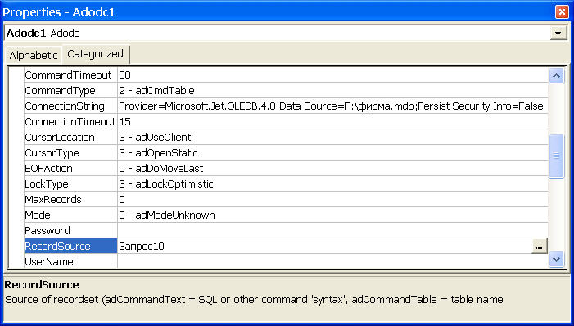Click the scrollbar down arrow
Image resolution: width=574 pixels, height=326 pixels.
[x=556, y=260]
